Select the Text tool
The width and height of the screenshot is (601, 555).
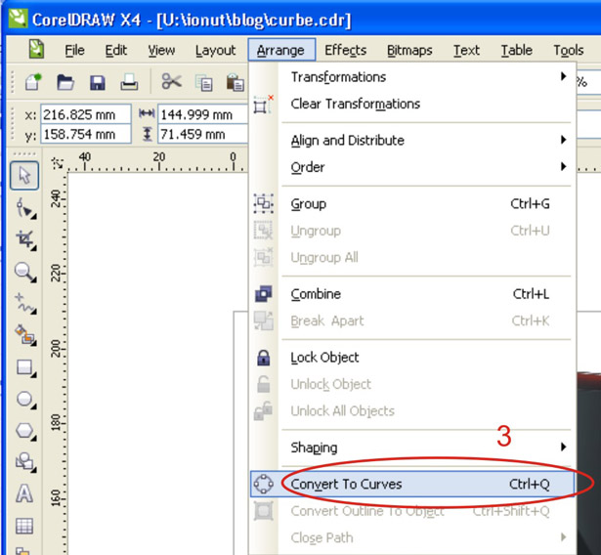(x=24, y=493)
